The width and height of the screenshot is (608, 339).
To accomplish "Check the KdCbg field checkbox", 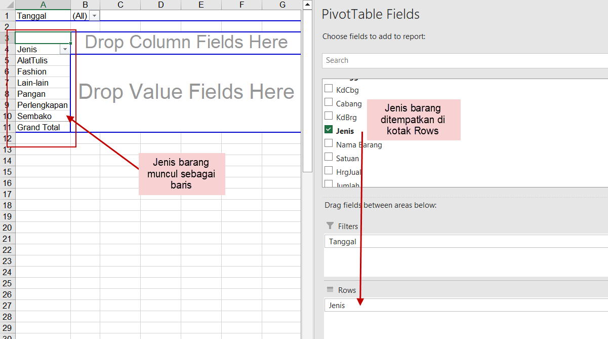I will click(329, 89).
